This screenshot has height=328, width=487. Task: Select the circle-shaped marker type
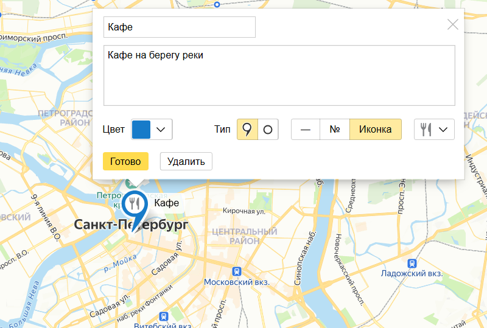point(267,130)
